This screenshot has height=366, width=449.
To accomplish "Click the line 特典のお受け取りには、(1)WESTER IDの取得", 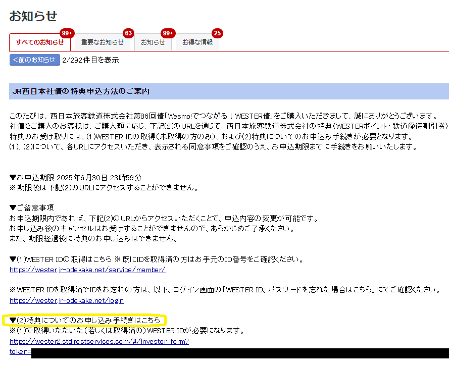I will pos(211,136).
